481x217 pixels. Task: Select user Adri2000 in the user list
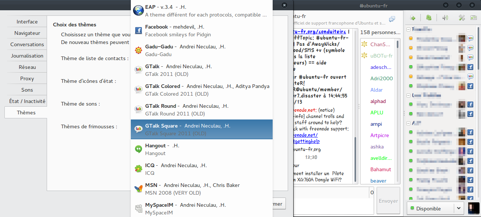pyautogui.click(x=381, y=78)
